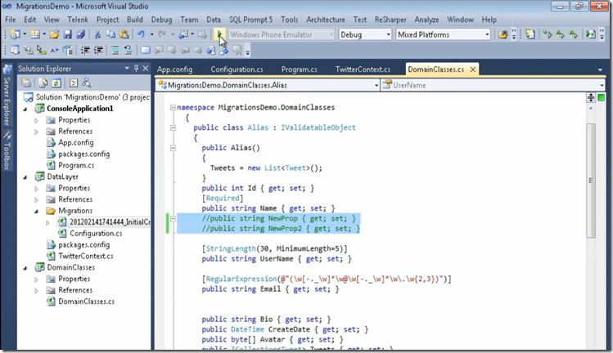
Task: Open the Build menu
Action: point(134,19)
